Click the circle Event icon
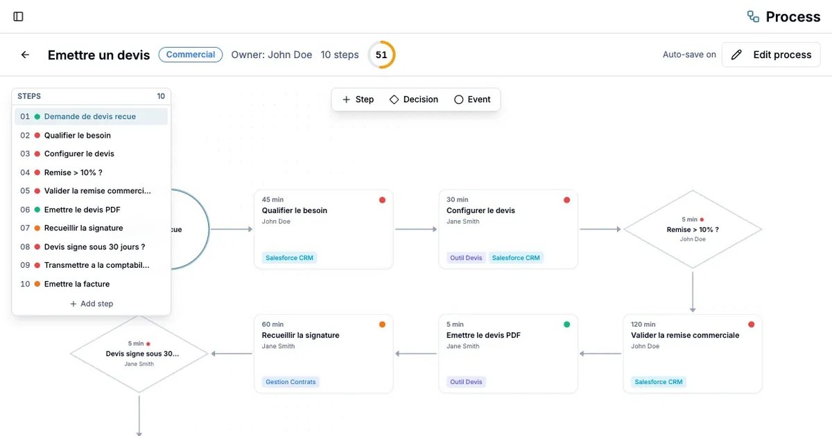This screenshot has width=832, height=436. pos(458,100)
